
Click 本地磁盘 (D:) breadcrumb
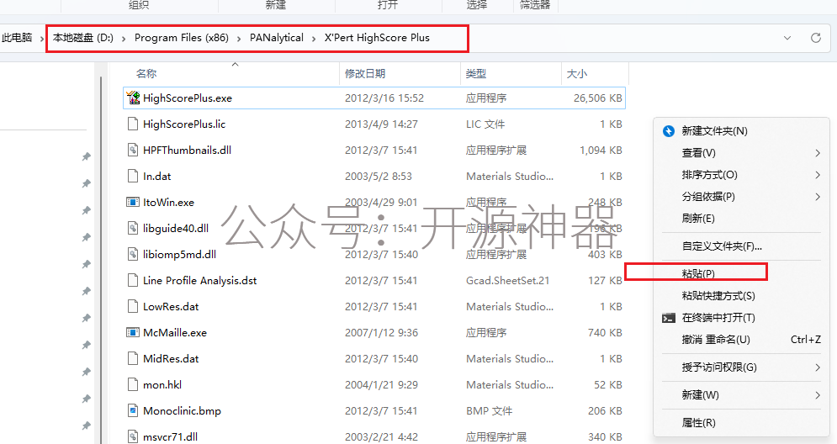(x=83, y=38)
